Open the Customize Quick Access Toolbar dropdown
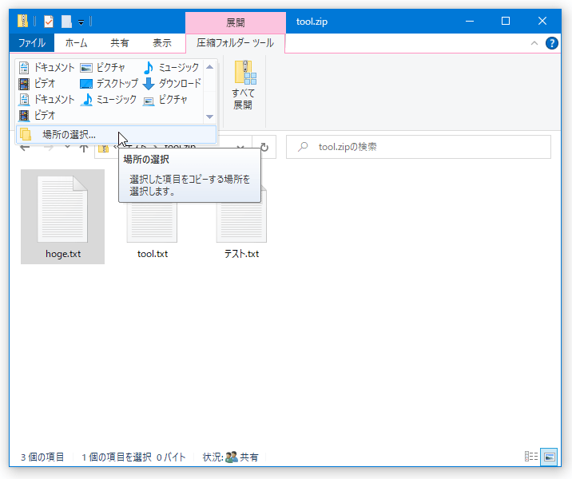Viewport: 572px width, 479px height. (x=81, y=22)
